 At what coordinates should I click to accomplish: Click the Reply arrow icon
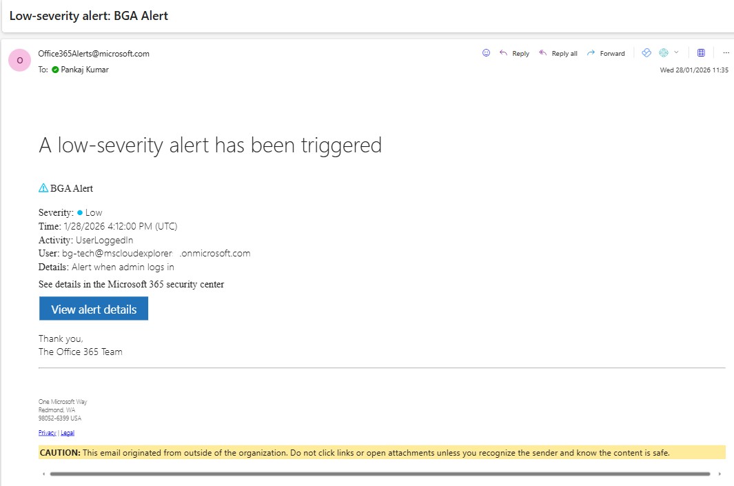pos(514,52)
